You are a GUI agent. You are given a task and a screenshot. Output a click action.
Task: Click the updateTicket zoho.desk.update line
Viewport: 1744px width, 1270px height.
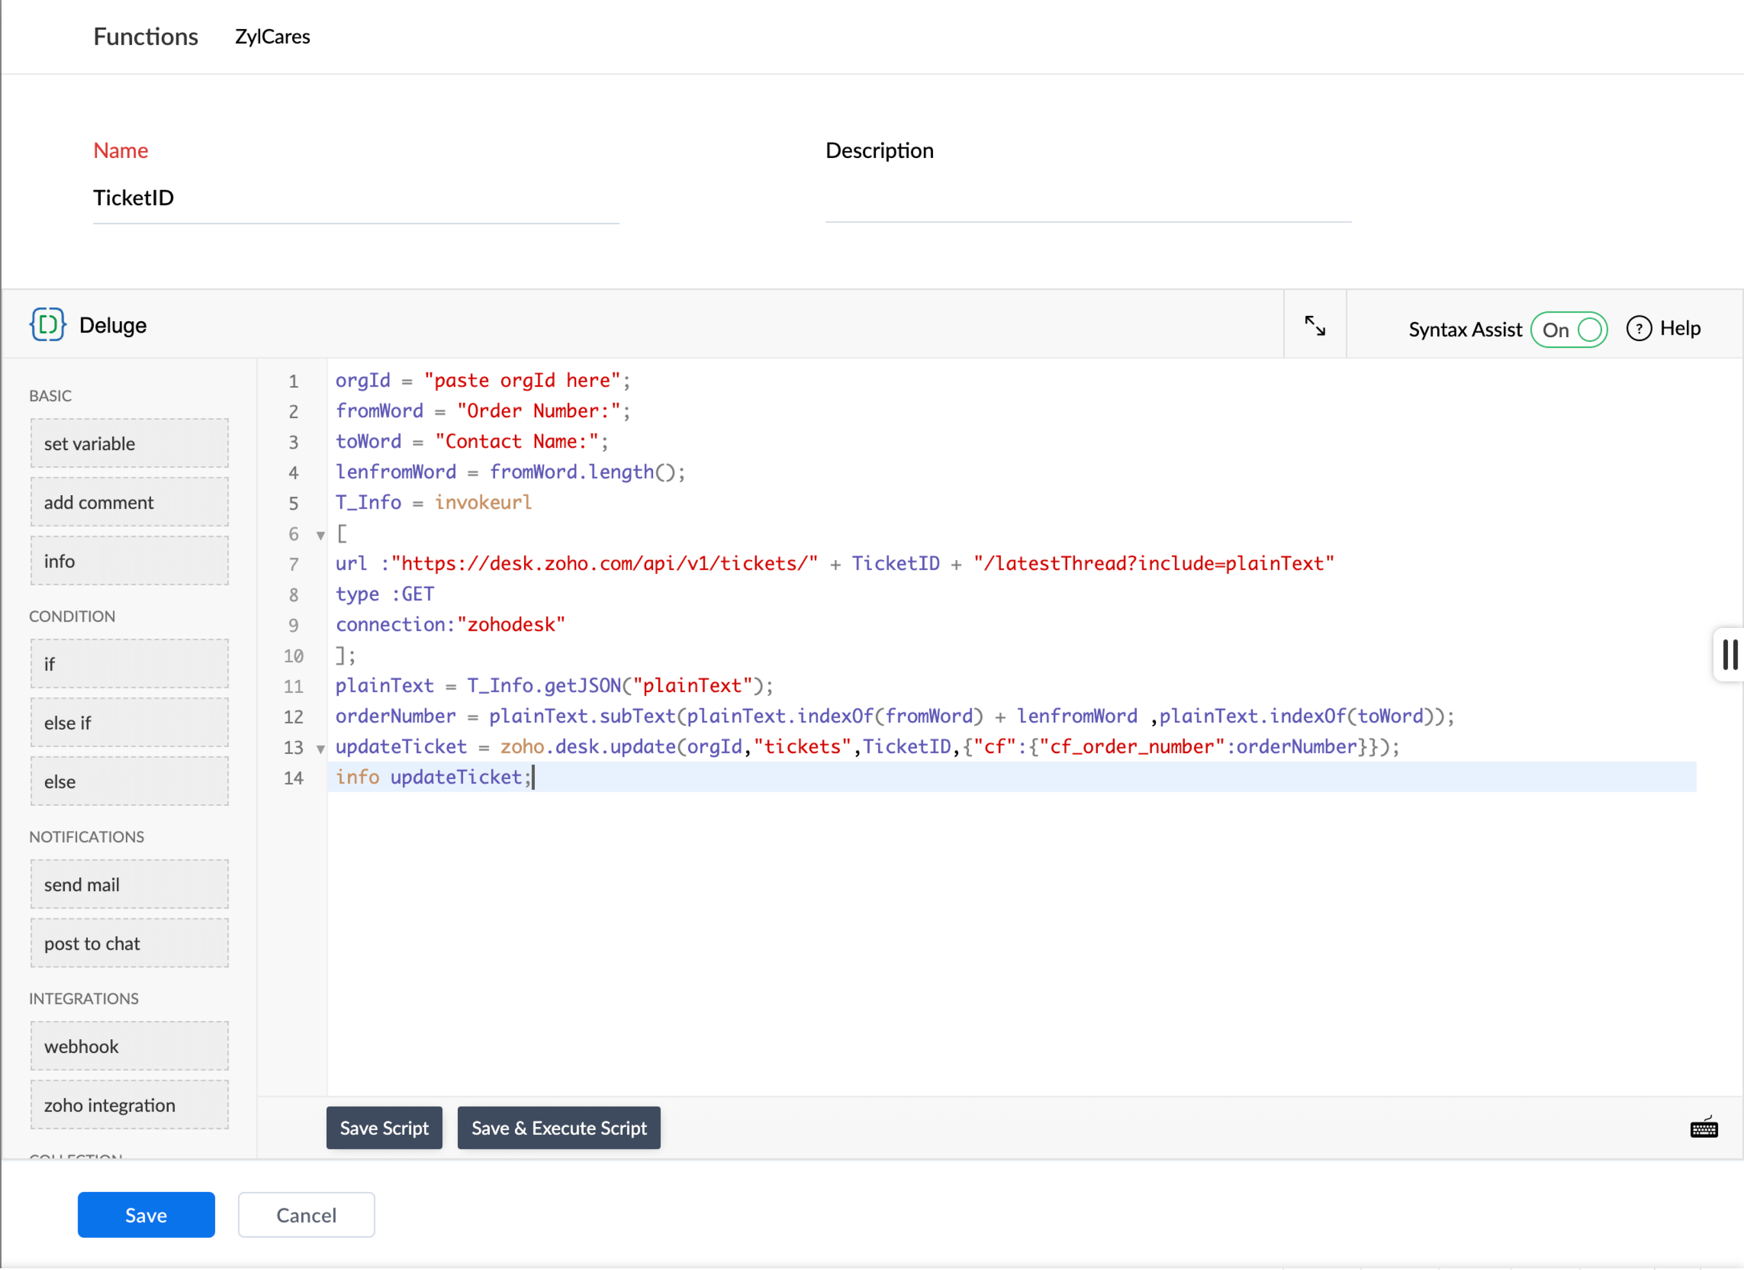point(867,747)
